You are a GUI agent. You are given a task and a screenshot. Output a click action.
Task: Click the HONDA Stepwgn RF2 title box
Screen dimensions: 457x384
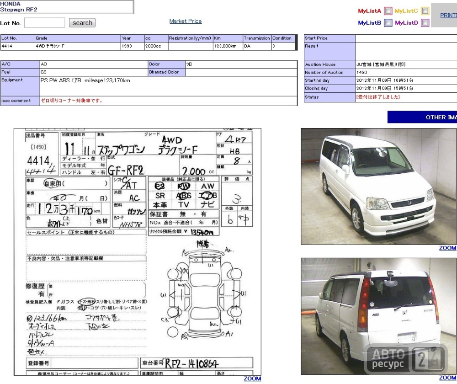67,7
